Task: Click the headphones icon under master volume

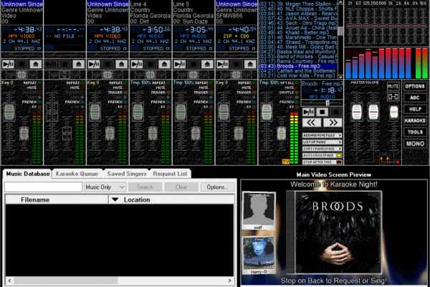Action: coord(385,158)
